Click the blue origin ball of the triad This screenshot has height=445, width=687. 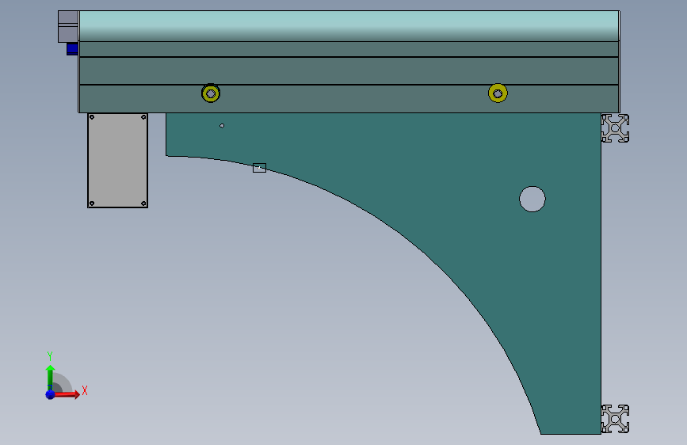tap(51, 394)
